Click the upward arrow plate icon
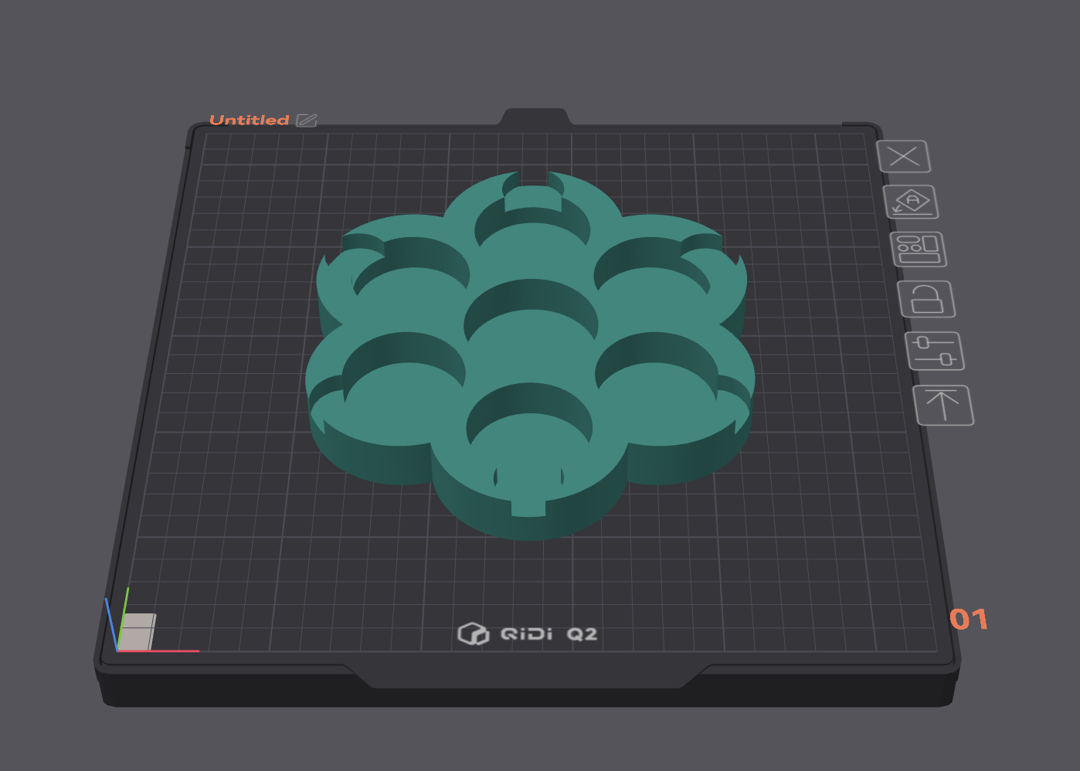 coord(943,406)
